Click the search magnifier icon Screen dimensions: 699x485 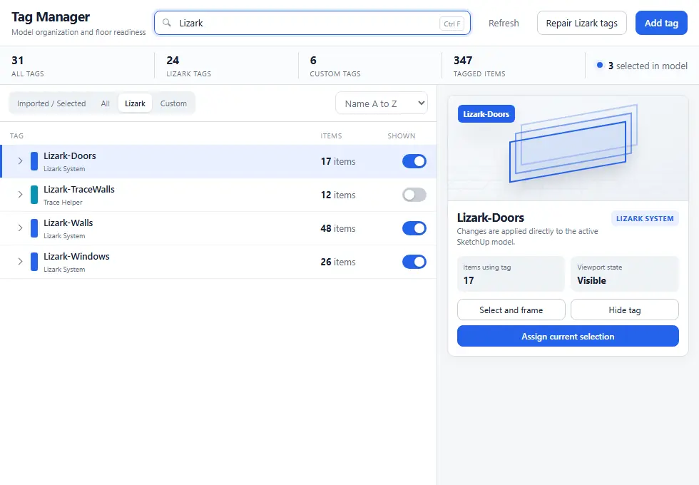(x=167, y=23)
